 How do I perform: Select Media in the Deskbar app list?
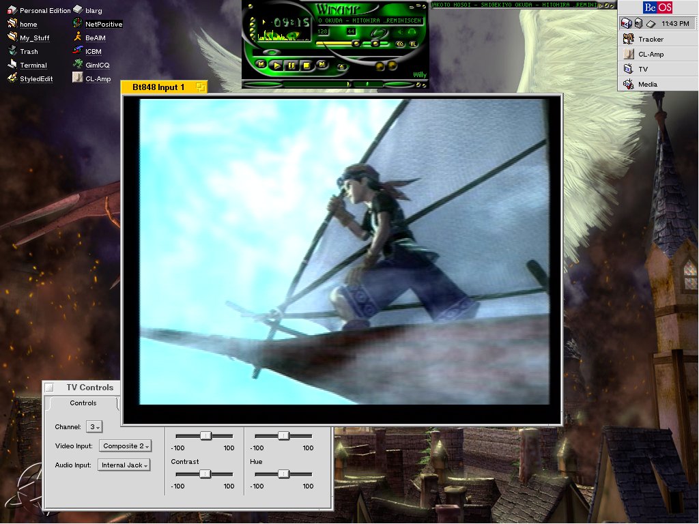[x=657, y=84]
